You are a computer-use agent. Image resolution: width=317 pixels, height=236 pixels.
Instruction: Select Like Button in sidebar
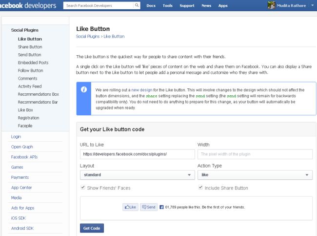30,39
